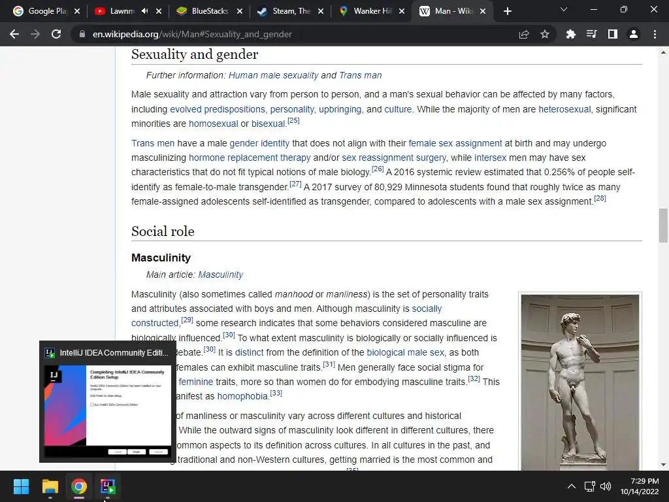Share this page from the address bar
This screenshot has height=502, width=669.
[x=524, y=34]
